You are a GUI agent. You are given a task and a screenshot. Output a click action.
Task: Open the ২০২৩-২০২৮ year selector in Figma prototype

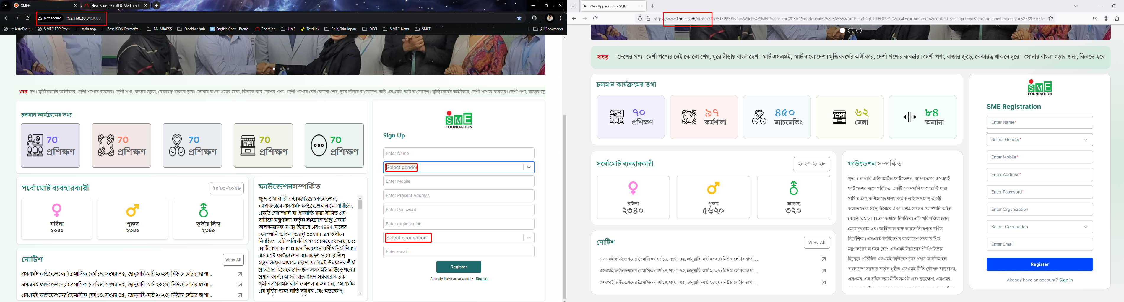811,164
